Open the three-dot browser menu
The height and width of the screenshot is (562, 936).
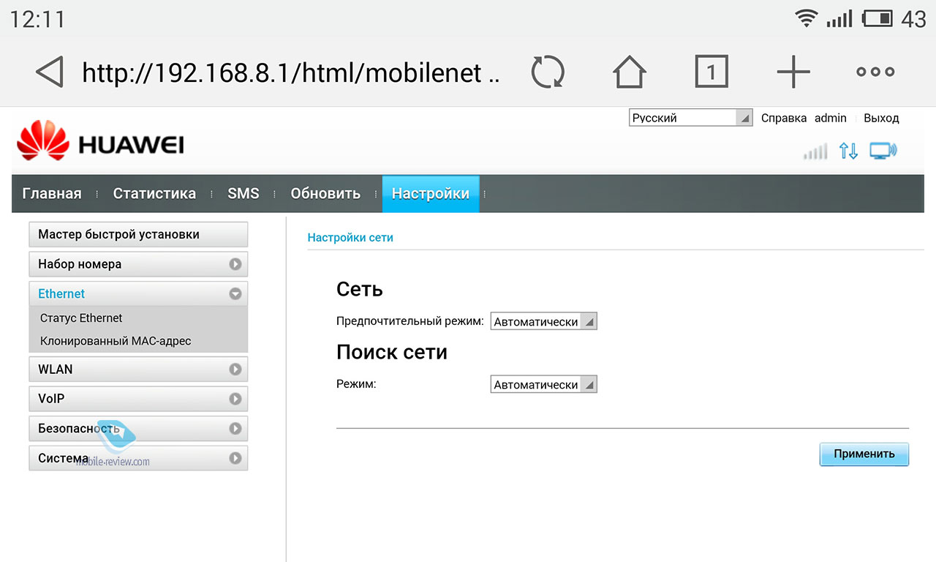[x=875, y=72]
